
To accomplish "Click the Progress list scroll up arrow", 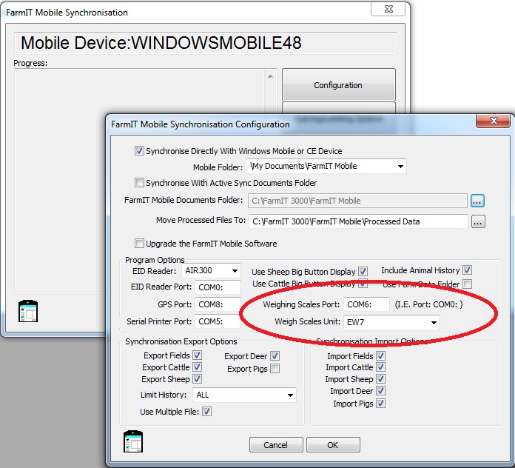I will pyautogui.click(x=270, y=76).
